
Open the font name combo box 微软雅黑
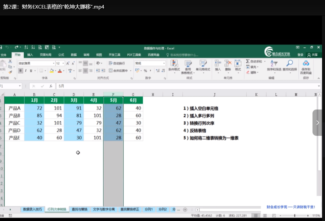37,63
